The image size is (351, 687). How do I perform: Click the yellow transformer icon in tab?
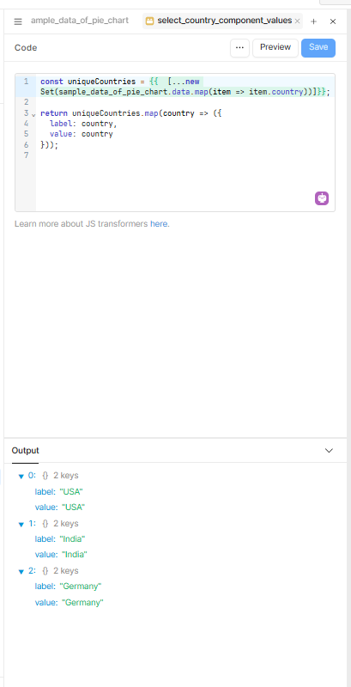coord(149,21)
